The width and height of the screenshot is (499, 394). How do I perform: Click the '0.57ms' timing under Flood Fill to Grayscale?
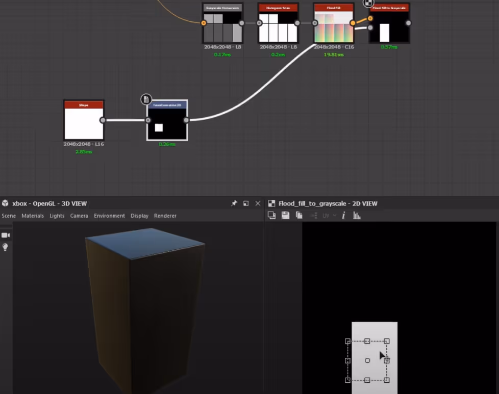pyautogui.click(x=389, y=47)
